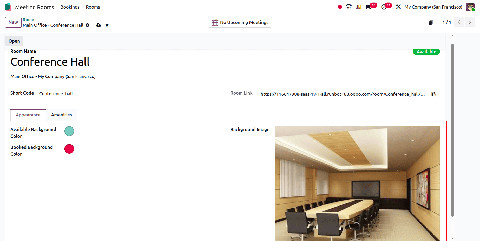This screenshot has height=241, width=480.
Task: Click the Short Code label
Action: (22, 93)
